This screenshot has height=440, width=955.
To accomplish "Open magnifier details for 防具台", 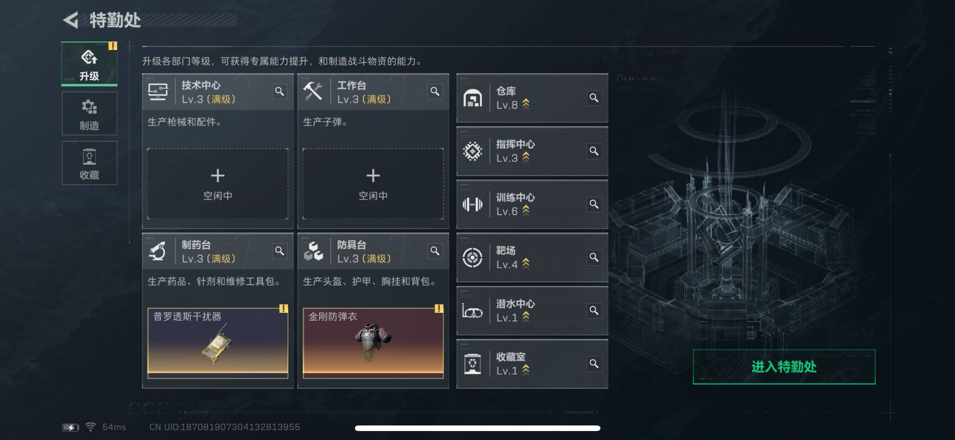I will point(435,251).
